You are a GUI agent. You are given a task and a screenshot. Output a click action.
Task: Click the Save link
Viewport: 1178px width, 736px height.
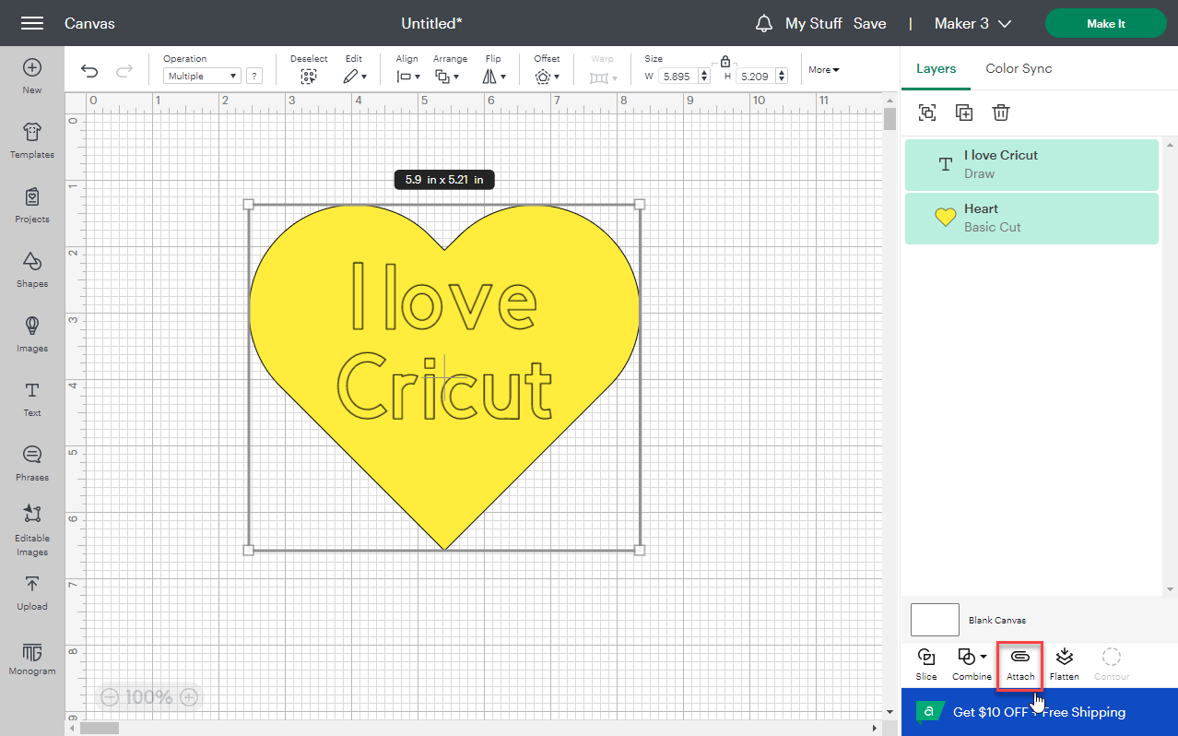[869, 23]
